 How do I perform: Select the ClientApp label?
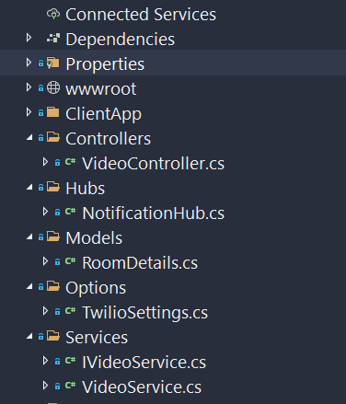coord(104,114)
